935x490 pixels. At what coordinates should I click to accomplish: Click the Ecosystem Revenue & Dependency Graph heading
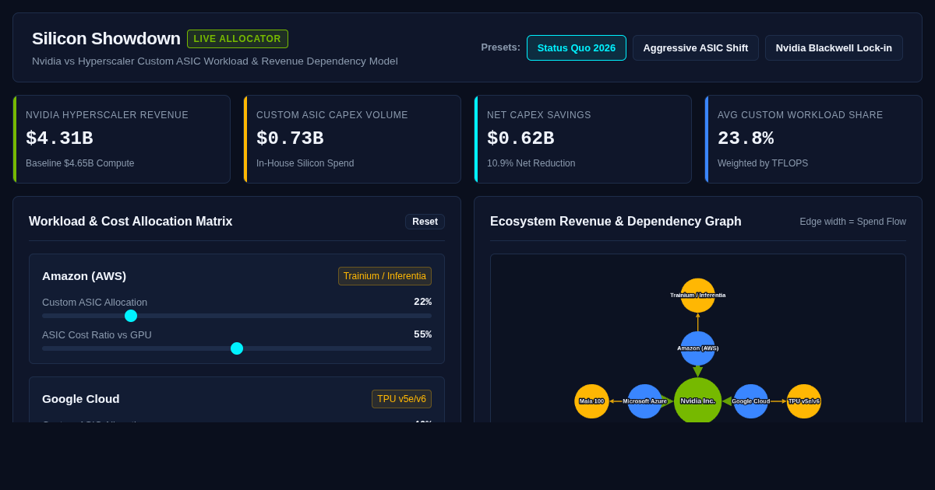[x=616, y=222]
